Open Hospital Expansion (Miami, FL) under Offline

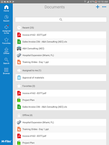coord(61,122)
